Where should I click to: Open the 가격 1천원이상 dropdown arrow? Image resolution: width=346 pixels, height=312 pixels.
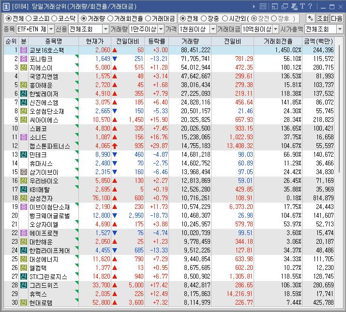coord(213,29)
